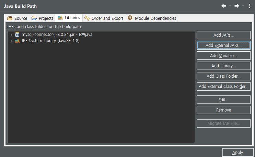This screenshot has width=255, height=157.
Task: Open the three-dot view menu
Action: coord(250,6)
